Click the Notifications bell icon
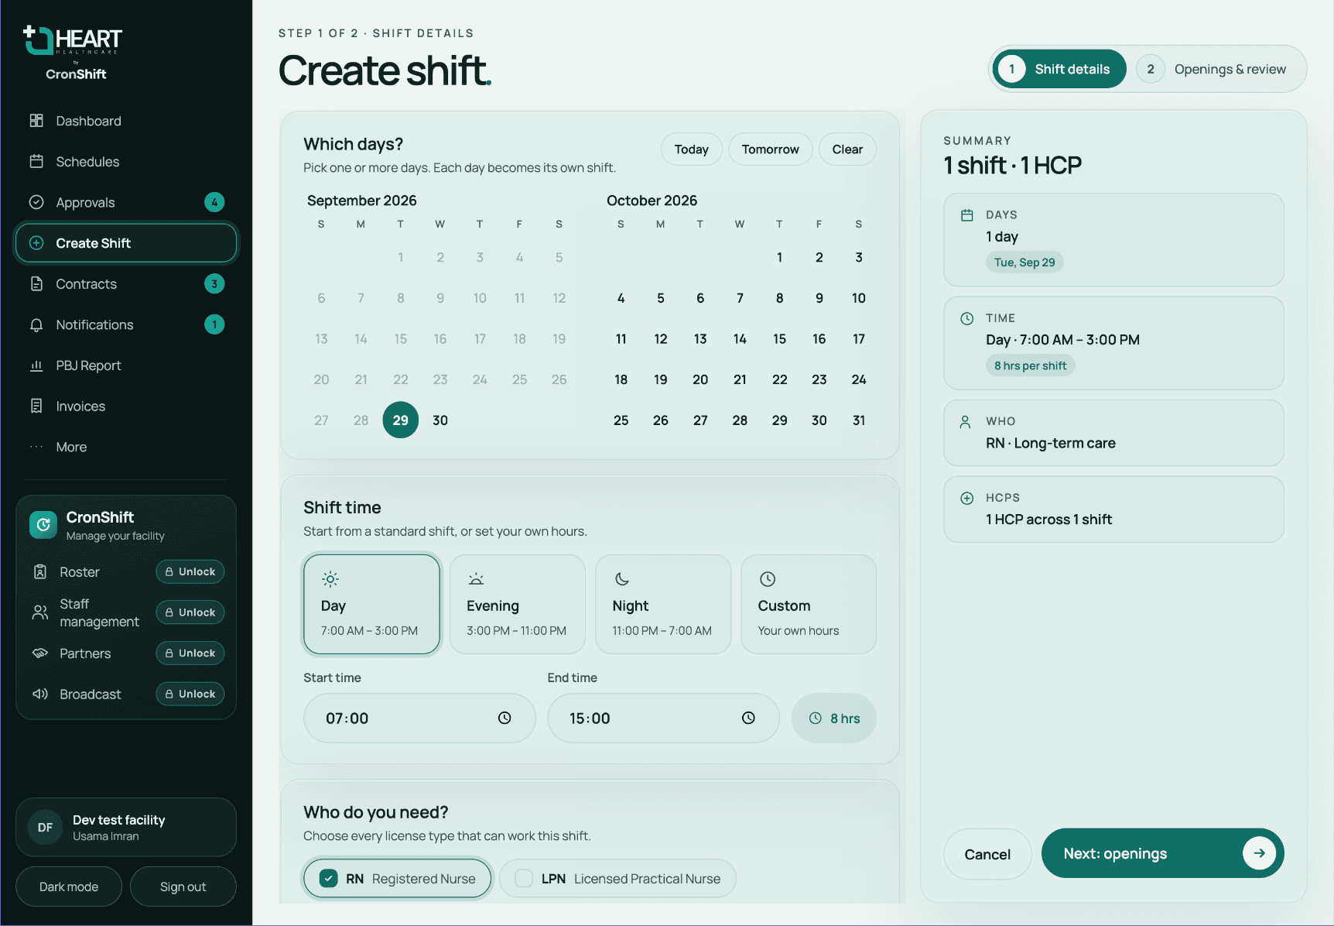 (36, 325)
